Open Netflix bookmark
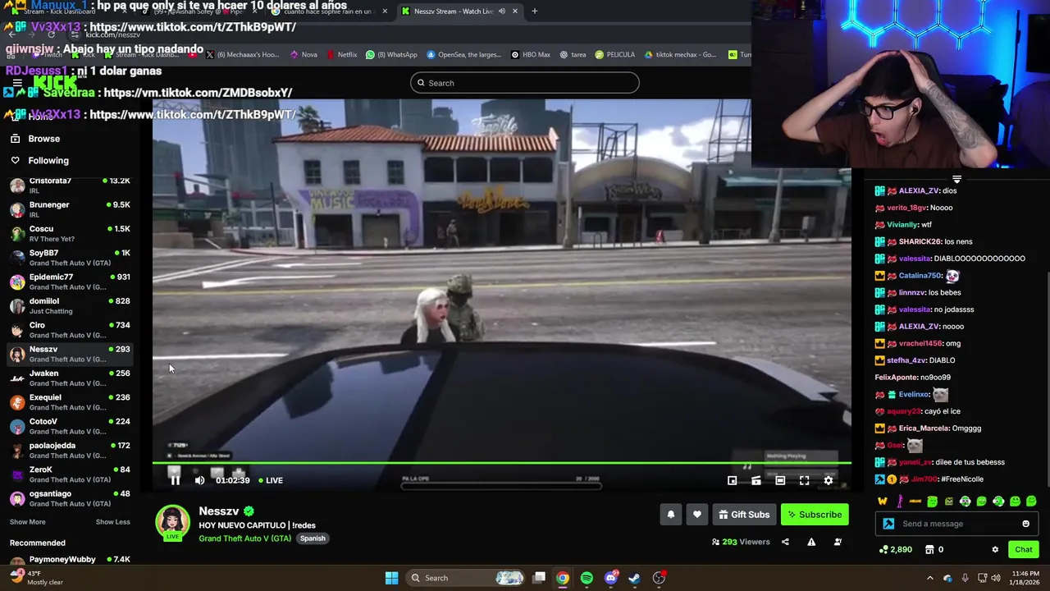This screenshot has width=1050, height=591. (x=341, y=55)
